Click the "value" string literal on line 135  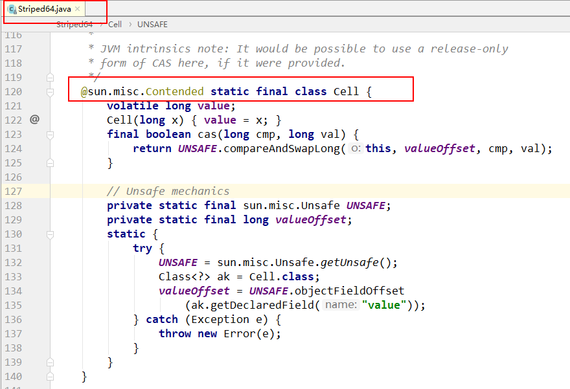[x=384, y=305]
